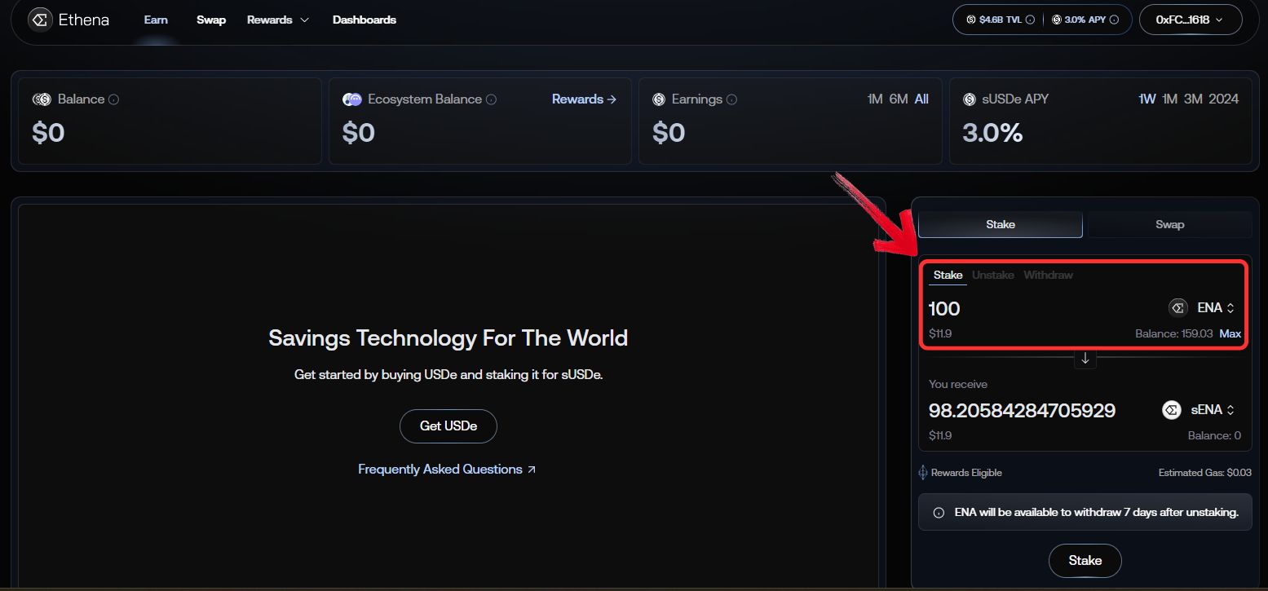Open the TVL info tooltip icon
The image size is (1268, 591).
[1030, 20]
